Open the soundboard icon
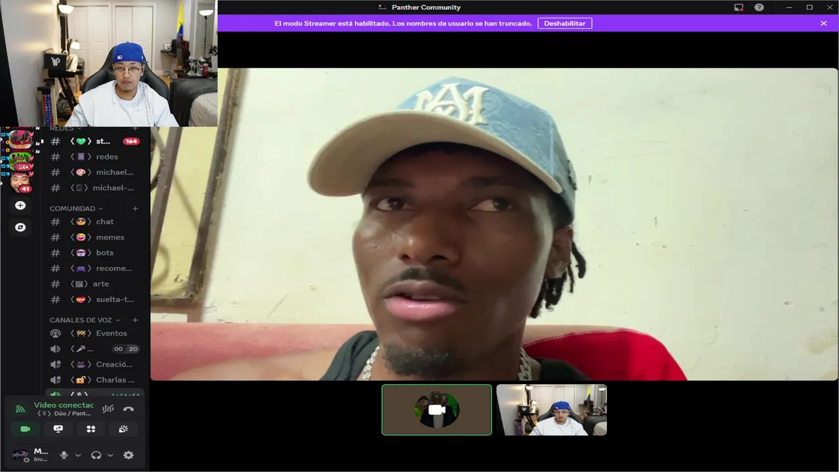Image resolution: width=839 pixels, height=472 pixels. [x=123, y=429]
